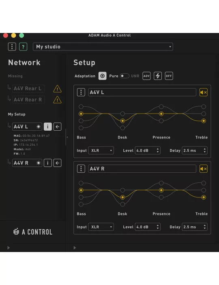
Task: Open the A4V L panel three-dot menu
Action: (81, 92)
